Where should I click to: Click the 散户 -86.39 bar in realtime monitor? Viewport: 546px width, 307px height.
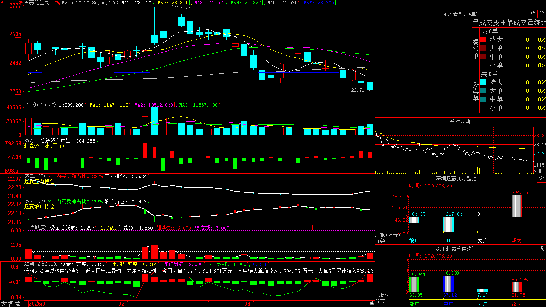414,220
